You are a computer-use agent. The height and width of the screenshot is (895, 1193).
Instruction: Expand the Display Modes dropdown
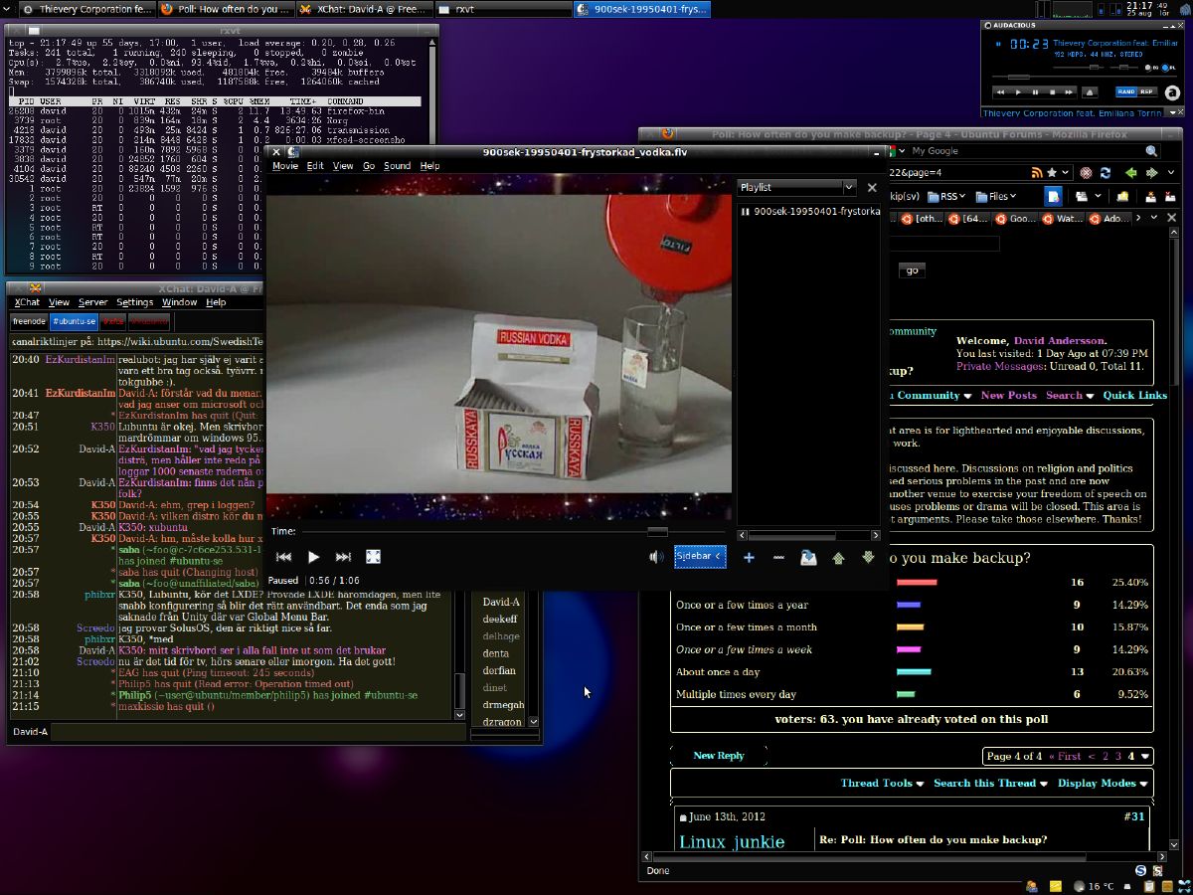tap(1103, 784)
